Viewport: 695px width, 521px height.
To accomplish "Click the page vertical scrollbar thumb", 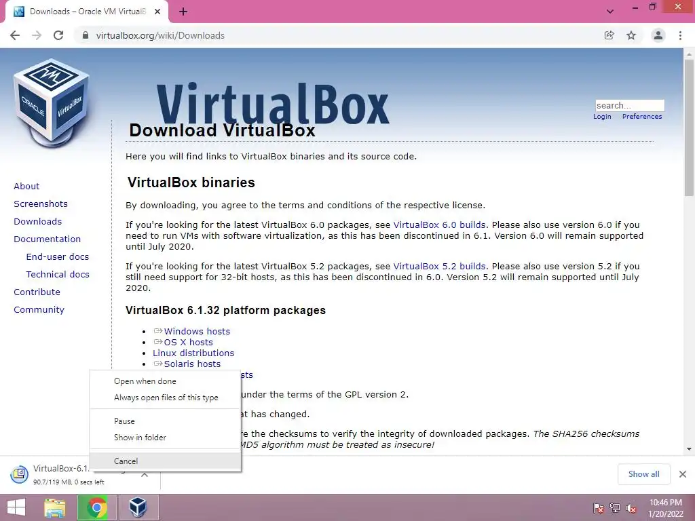I will [x=689, y=128].
